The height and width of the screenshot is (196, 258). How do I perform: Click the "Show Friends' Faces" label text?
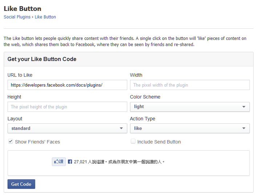(37, 142)
